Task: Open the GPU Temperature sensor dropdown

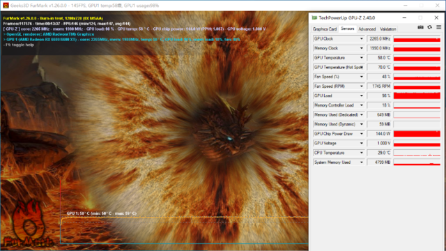Action: pos(362,58)
